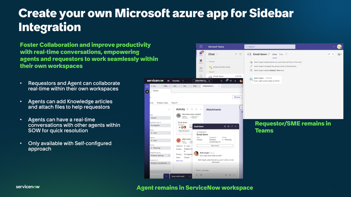Click the Activity filter icon
The width and height of the screenshot is (351, 197).
coord(188,109)
